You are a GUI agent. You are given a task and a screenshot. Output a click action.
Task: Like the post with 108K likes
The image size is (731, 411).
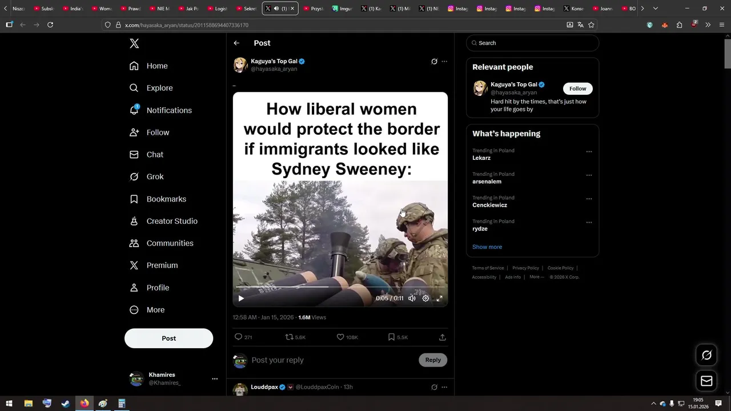point(340,337)
